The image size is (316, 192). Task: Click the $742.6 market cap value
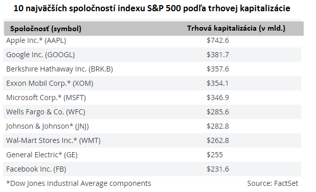click(218, 40)
